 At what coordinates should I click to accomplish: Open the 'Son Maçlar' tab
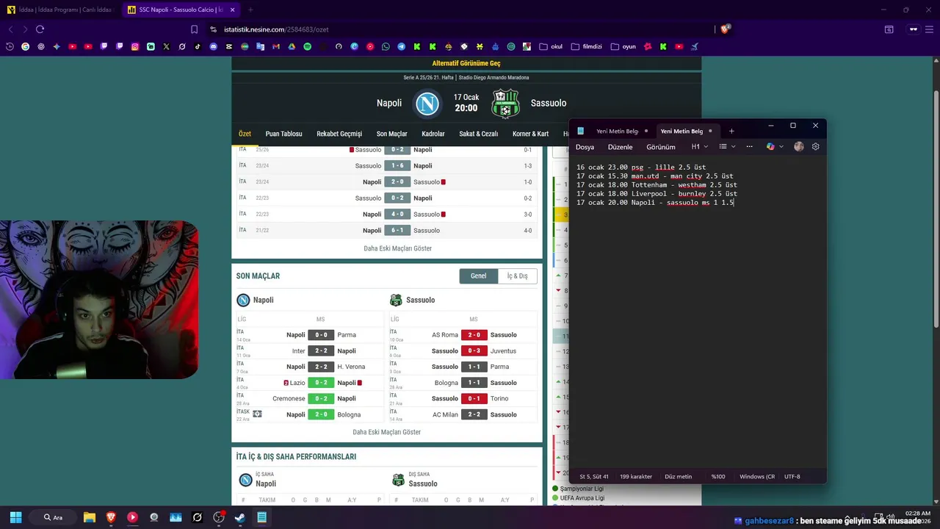pos(391,134)
